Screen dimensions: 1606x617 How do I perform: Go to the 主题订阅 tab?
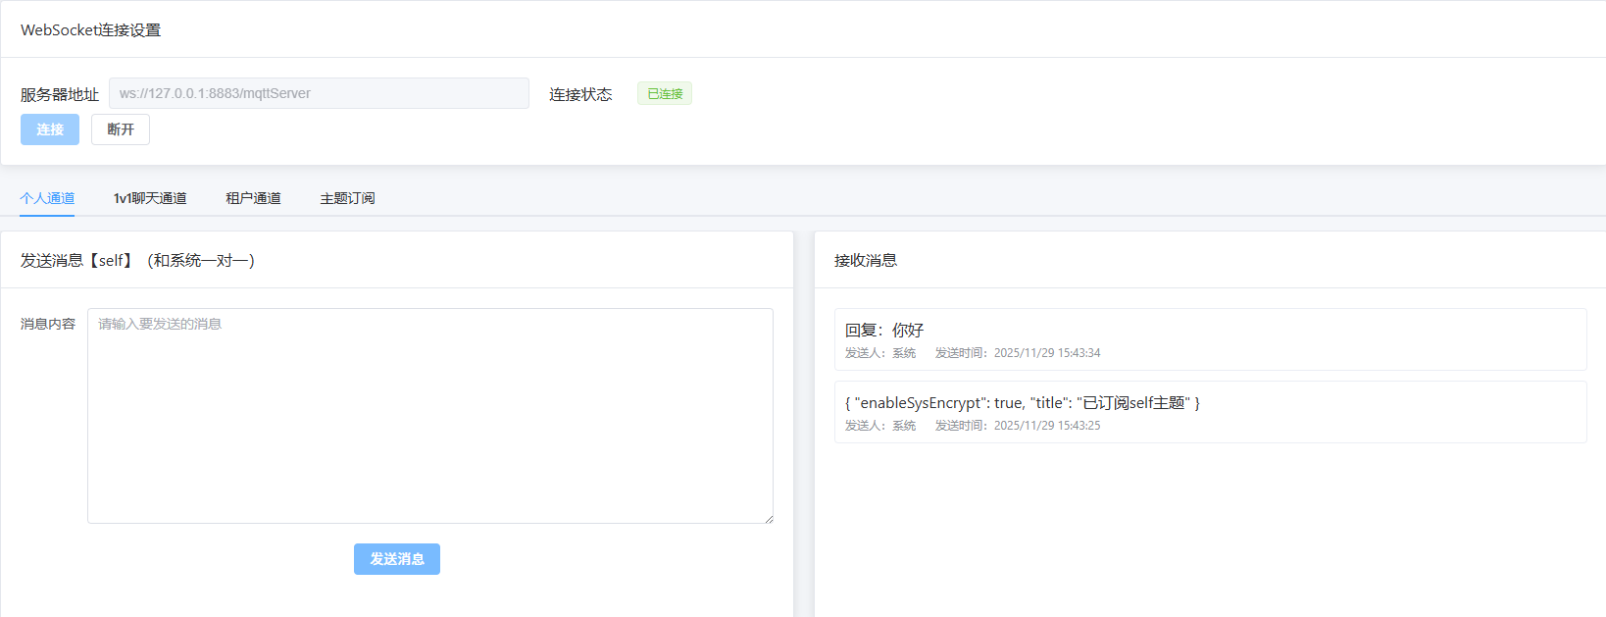tap(347, 198)
